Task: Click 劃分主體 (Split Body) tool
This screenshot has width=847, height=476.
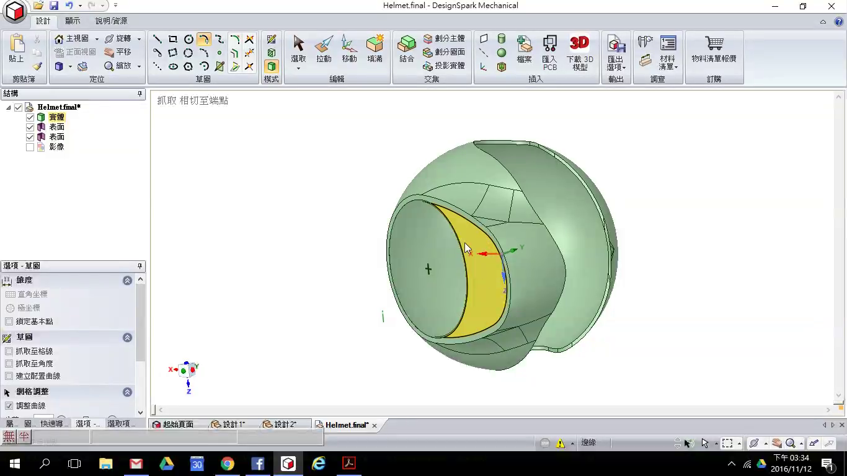Action: tap(444, 38)
